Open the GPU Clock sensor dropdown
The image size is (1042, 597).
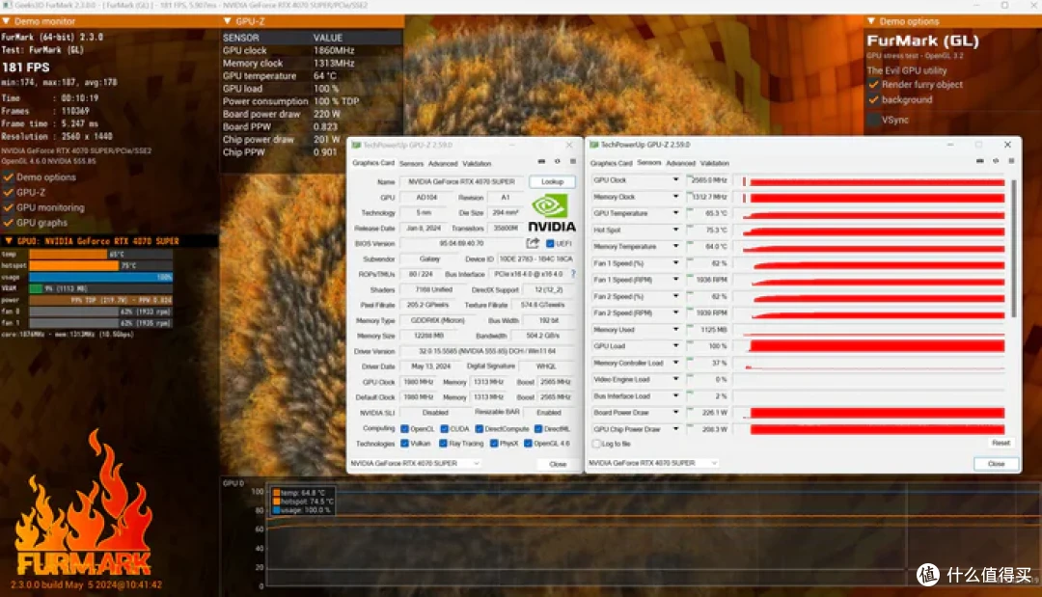(x=675, y=180)
